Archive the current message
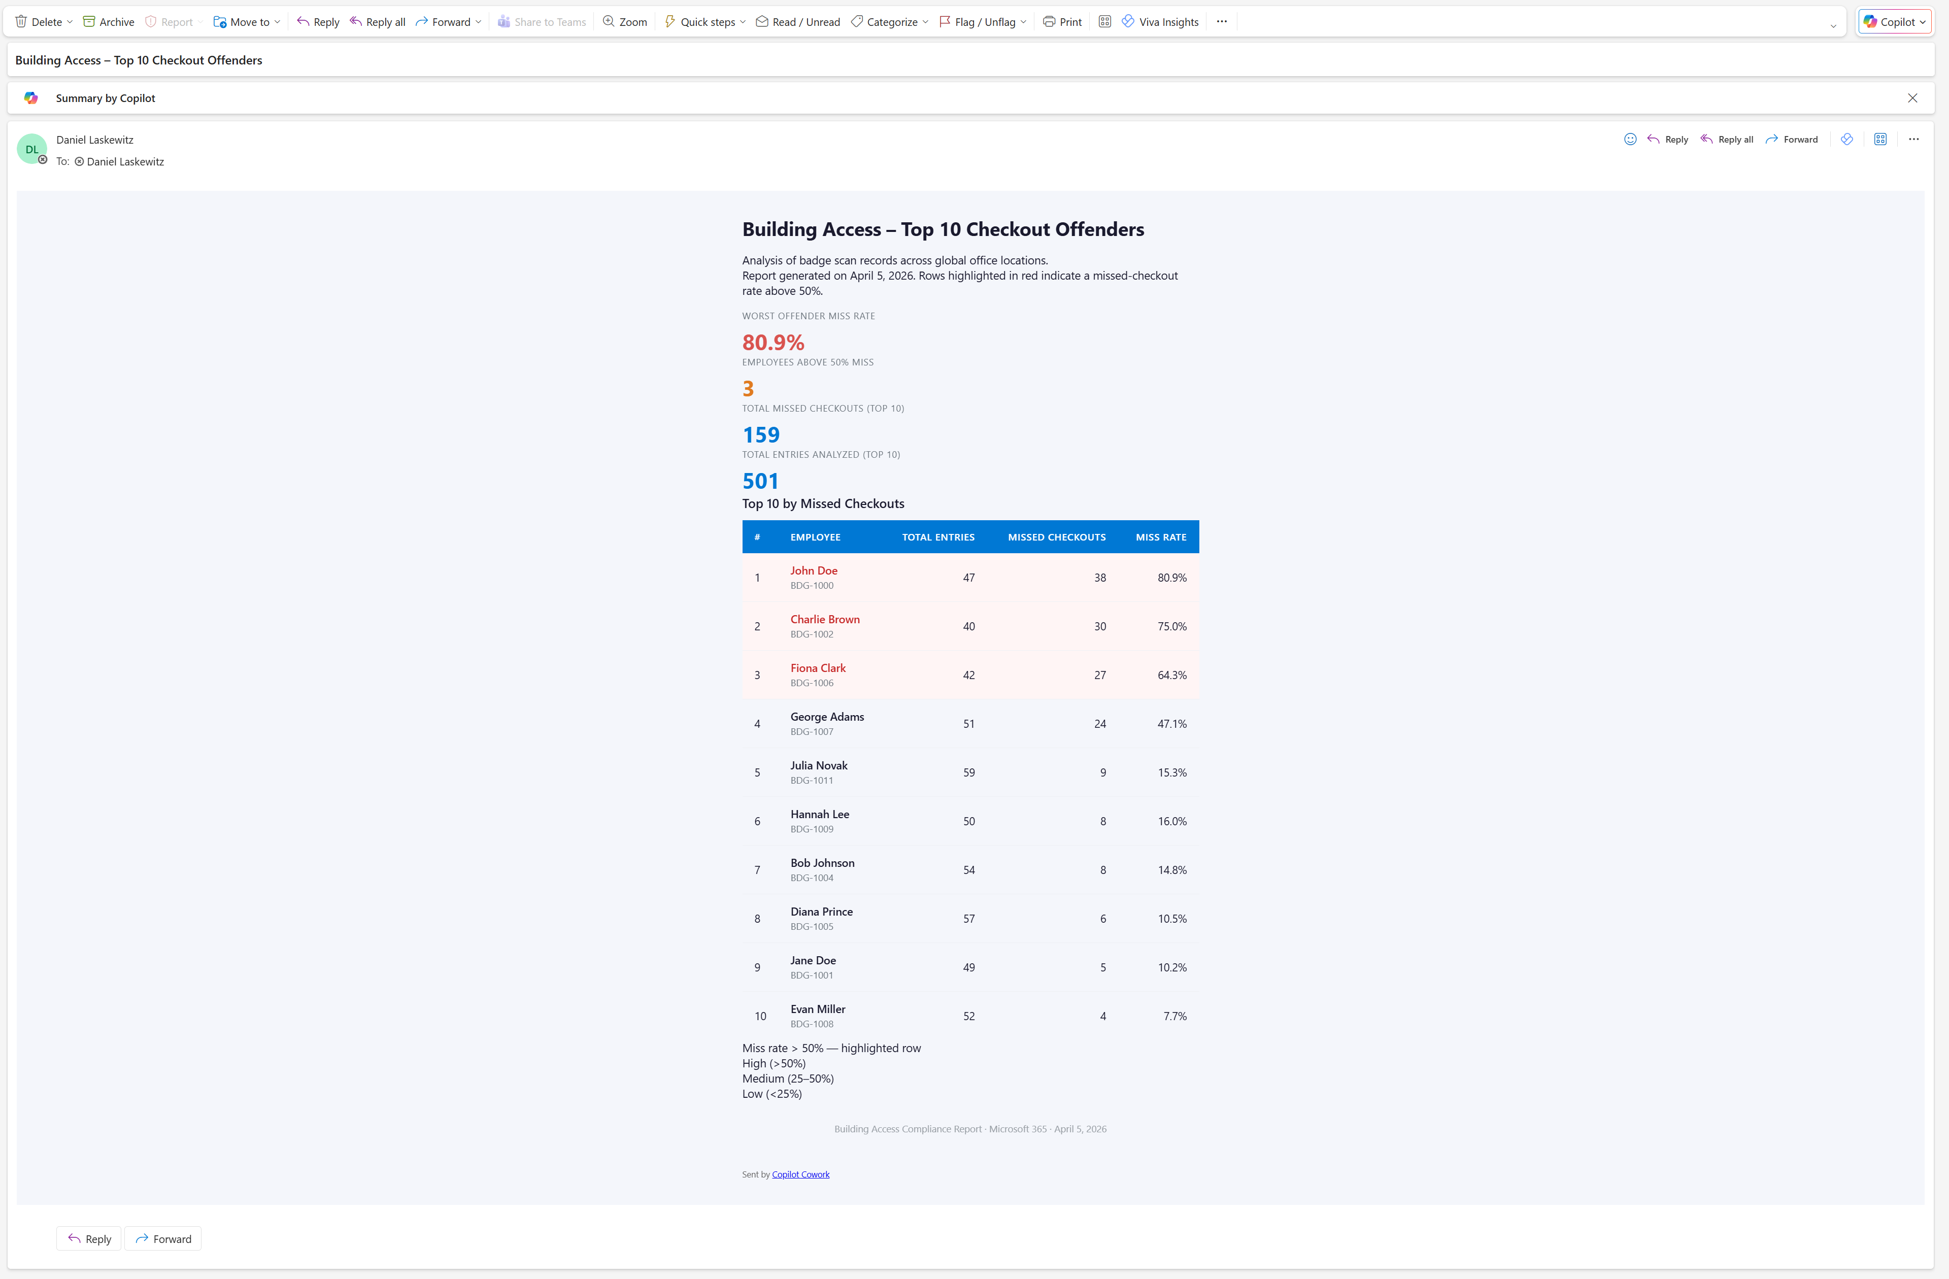 coord(107,21)
